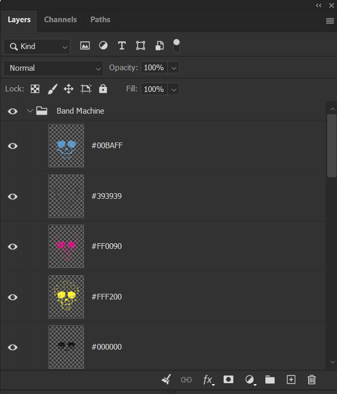This screenshot has width=337, height=394.
Task: Lock all padlock icon
Action: pos(103,89)
